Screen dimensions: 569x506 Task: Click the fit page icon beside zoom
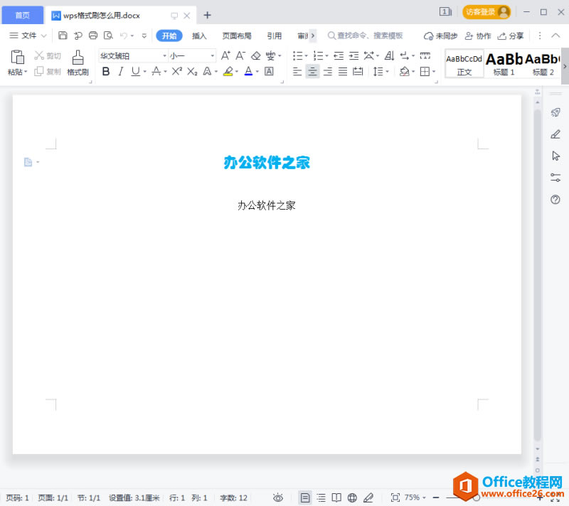click(x=395, y=497)
